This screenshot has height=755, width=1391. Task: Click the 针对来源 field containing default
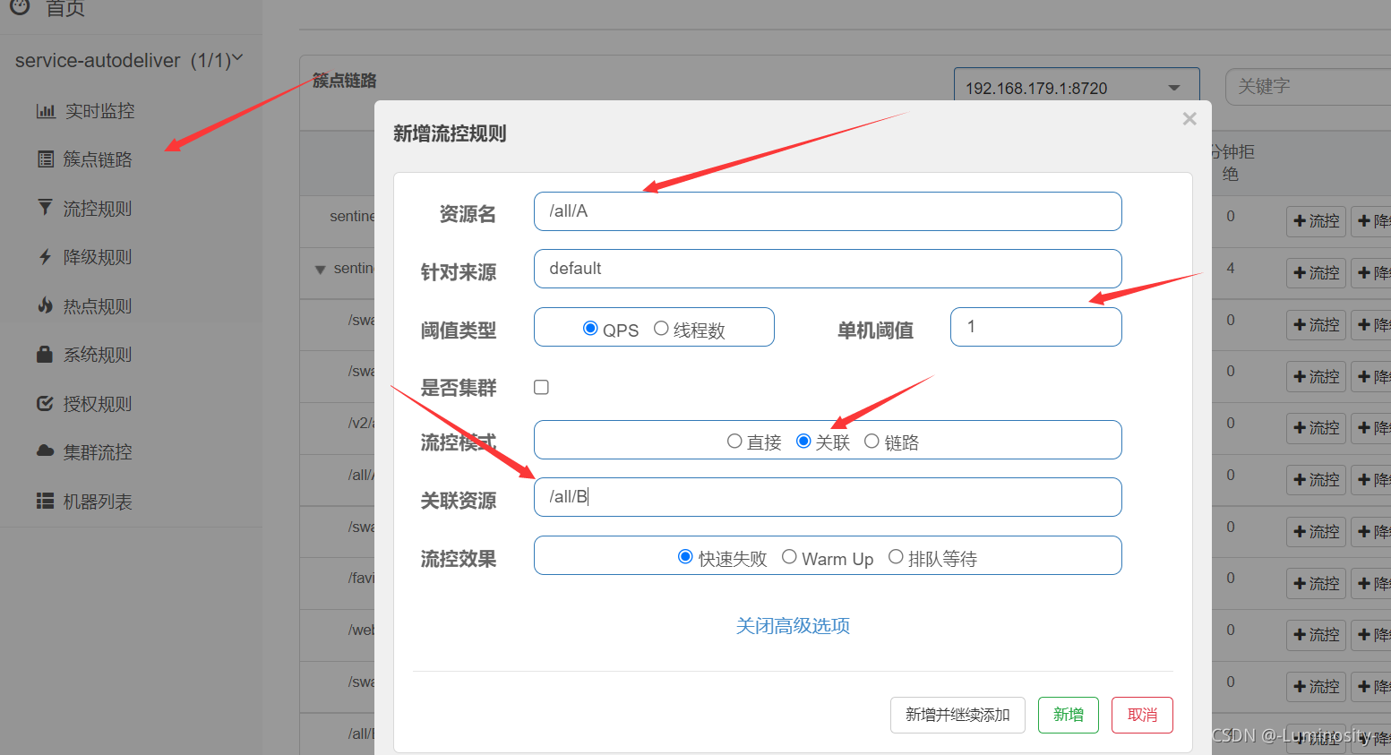point(828,269)
